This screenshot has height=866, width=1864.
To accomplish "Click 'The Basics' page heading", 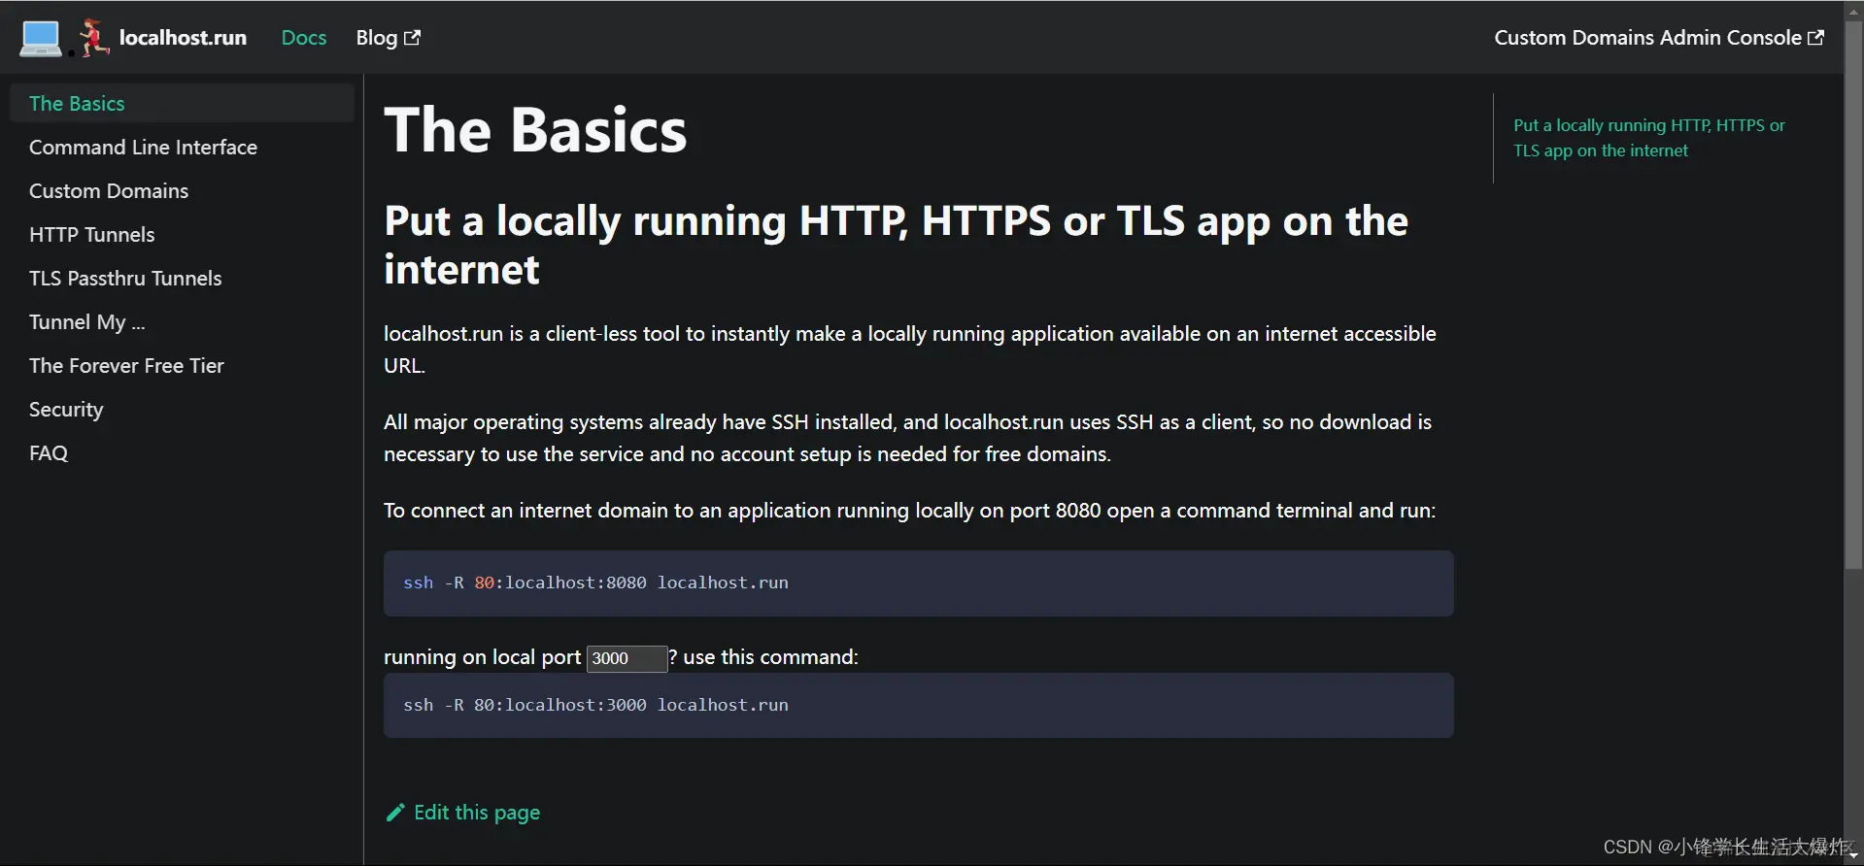I will [x=535, y=130].
